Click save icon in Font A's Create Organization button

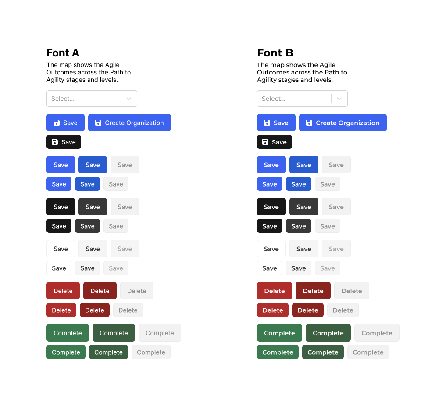pos(98,123)
